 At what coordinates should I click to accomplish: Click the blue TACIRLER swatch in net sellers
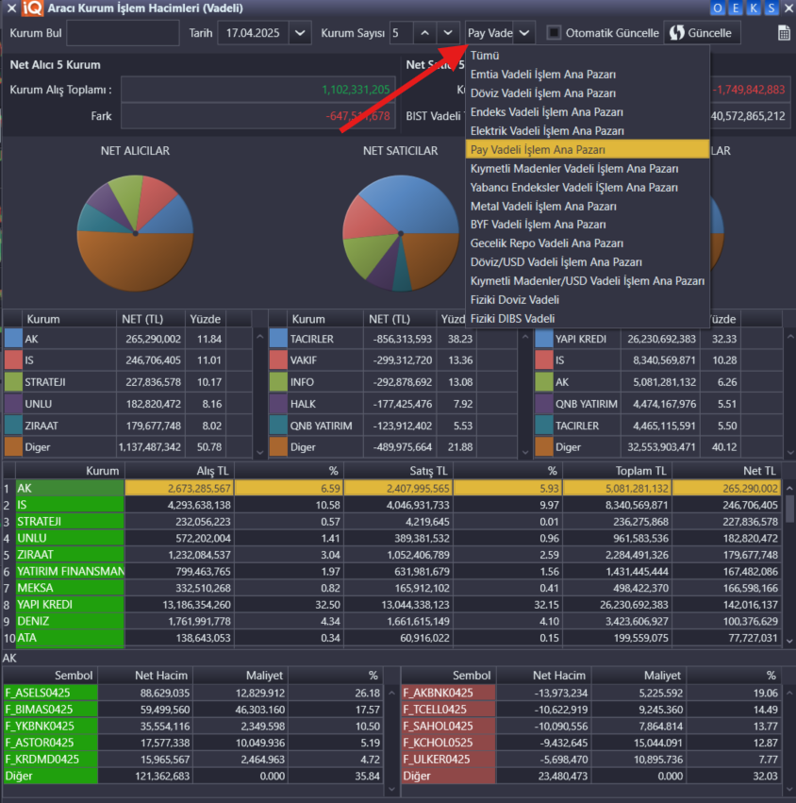(x=278, y=339)
